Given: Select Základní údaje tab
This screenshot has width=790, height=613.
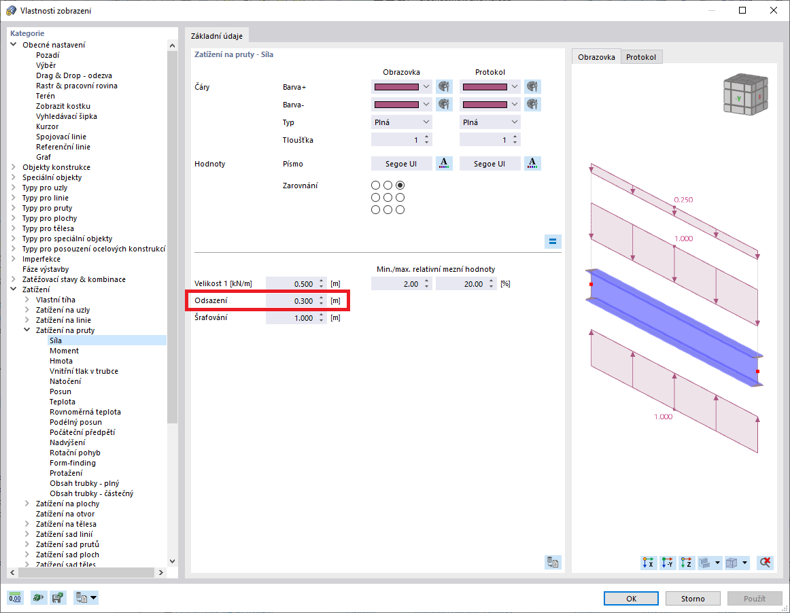Looking at the screenshot, I should [217, 36].
